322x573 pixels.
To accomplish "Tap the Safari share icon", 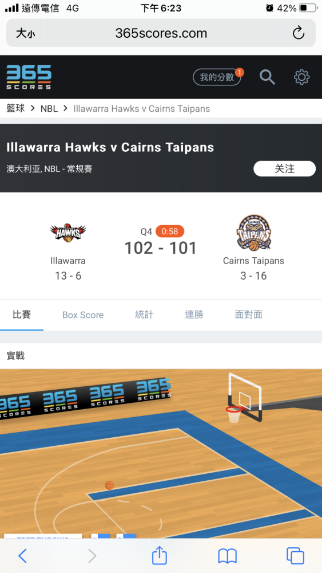I will (160, 556).
